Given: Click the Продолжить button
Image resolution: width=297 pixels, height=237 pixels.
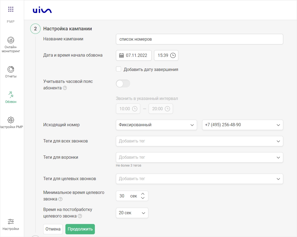Looking at the screenshot, I should [80, 229].
